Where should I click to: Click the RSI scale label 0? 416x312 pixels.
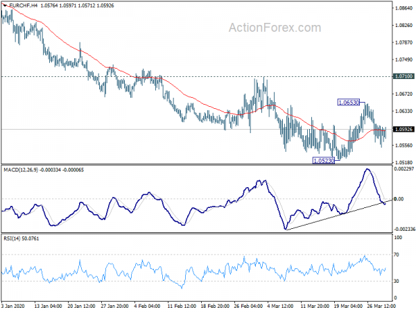coord(395,298)
